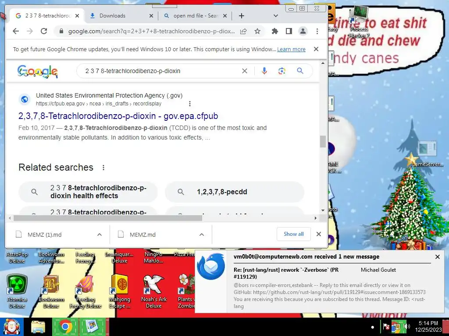
Task: Switch to the 2 3 7 8-tetrachlorodibenzo tab
Action: (x=47, y=16)
